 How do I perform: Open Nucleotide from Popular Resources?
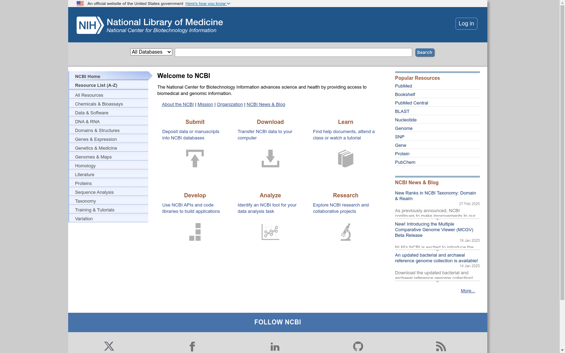[x=406, y=120]
